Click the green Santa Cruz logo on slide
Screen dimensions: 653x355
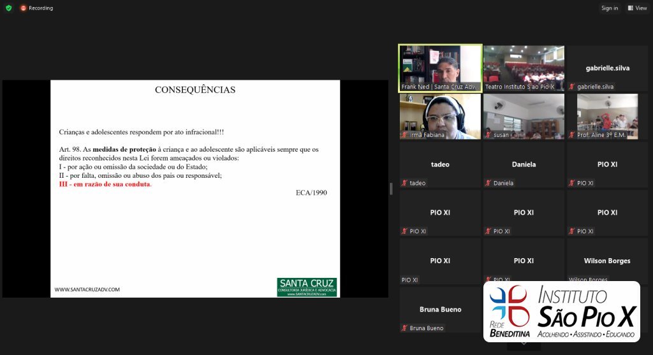pyautogui.click(x=307, y=287)
